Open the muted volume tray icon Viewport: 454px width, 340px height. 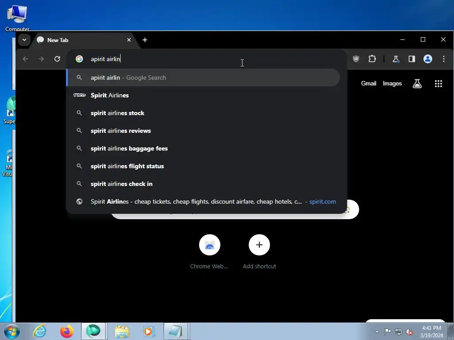pyautogui.click(x=409, y=332)
